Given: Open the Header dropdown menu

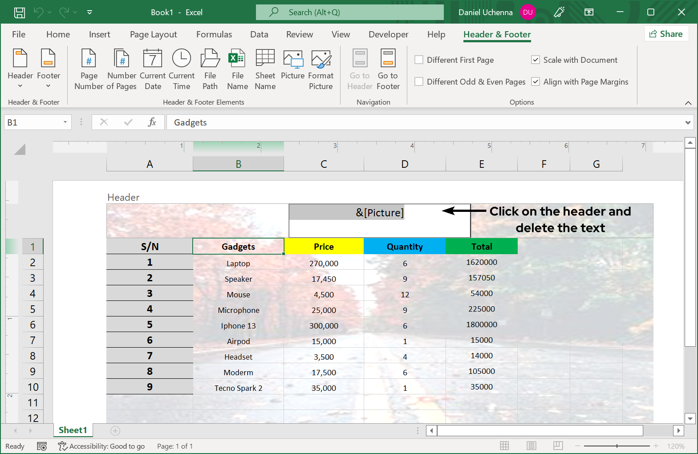Looking at the screenshot, I should click(20, 69).
